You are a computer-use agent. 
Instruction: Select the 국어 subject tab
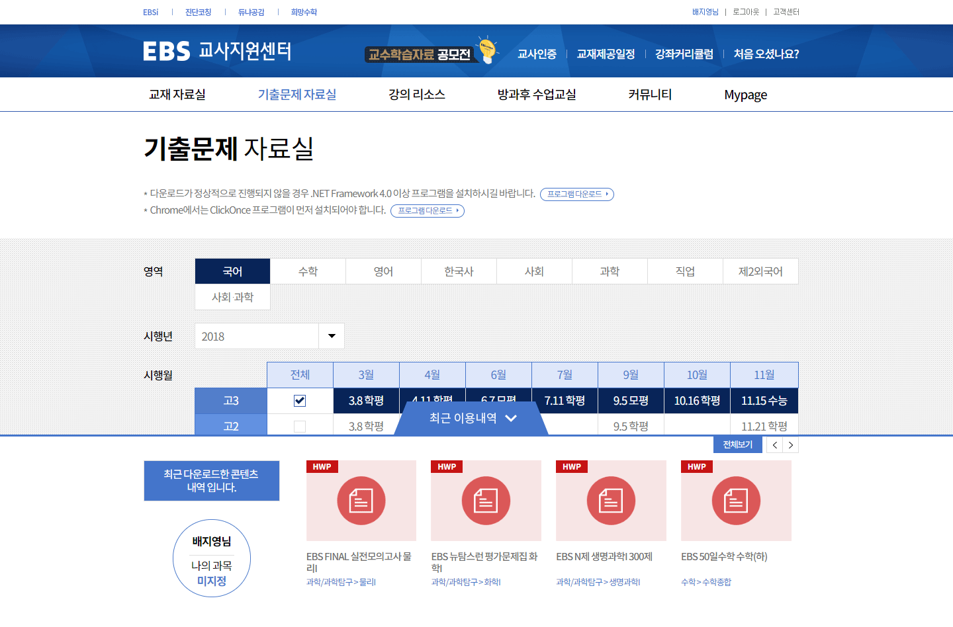click(232, 271)
